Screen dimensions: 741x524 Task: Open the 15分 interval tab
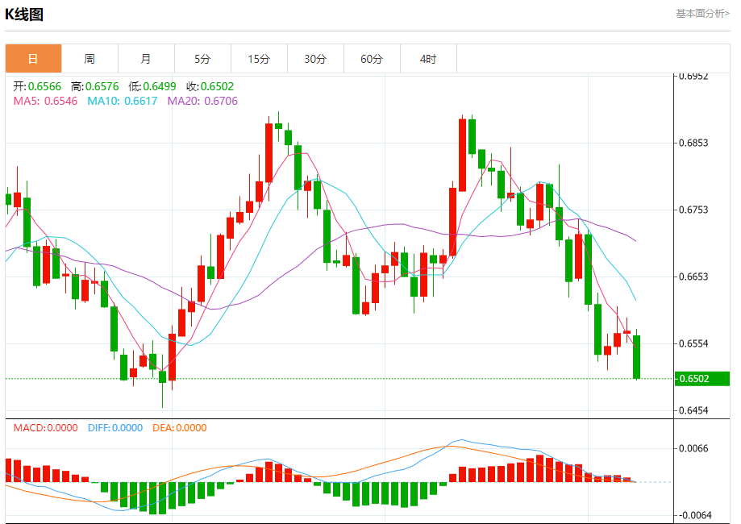(259, 59)
